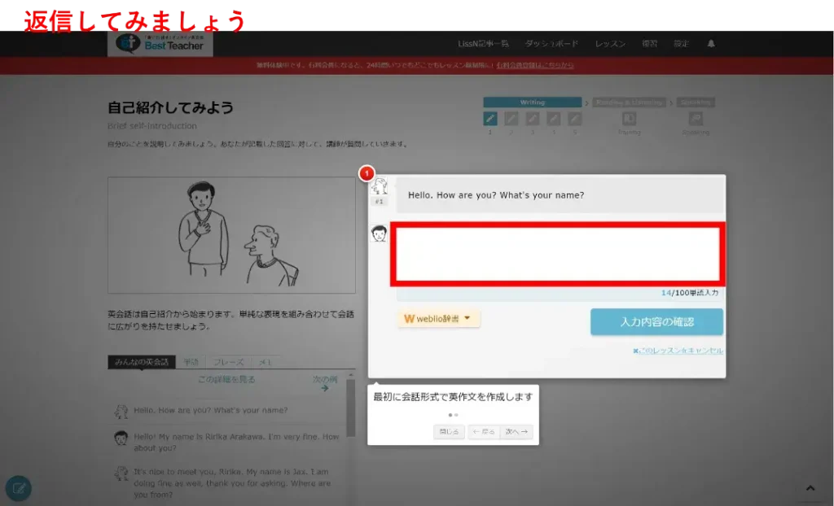Click the 次へ → button in the tooltip
The width and height of the screenshot is (834, 506).
[516, 432]
